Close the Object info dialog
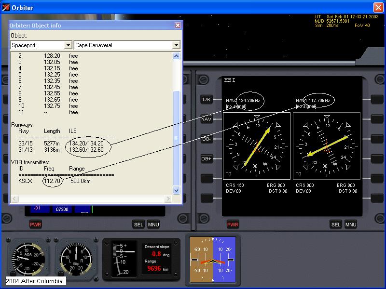Viewport: 386px width, 289px height. coord(178,26)
